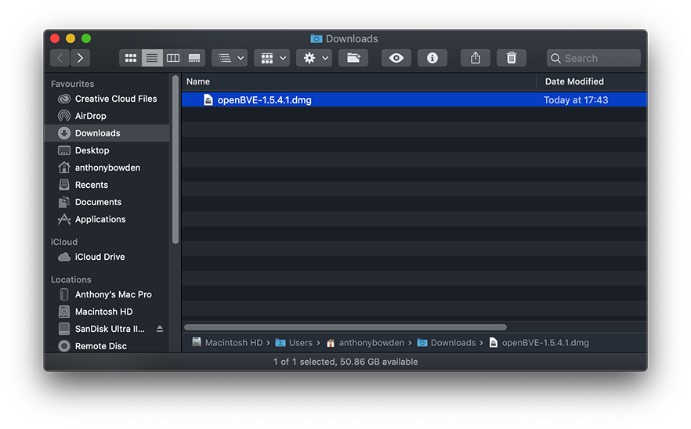This screenshot has width=691, height=429.
Task: Open AirDrop from sidebar
Action: (x=107, y=116)
